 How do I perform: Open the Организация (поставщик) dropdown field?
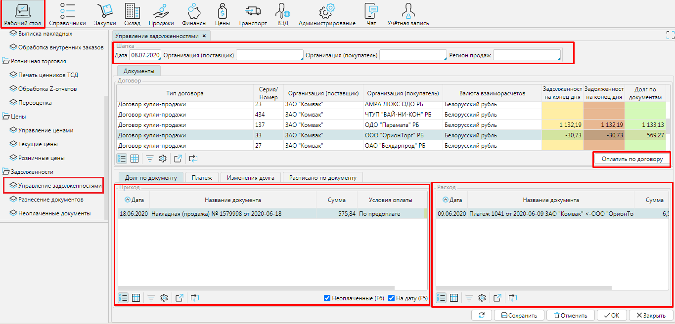tap(270, 55)
